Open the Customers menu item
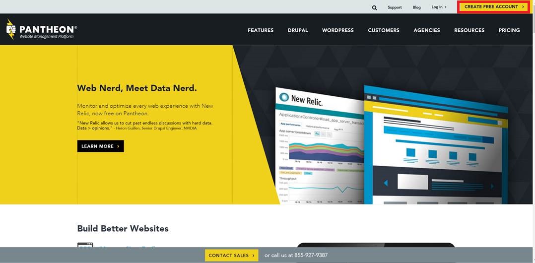Image resolution: width=535 pixels, height=263 pixels. pos(384,30)
